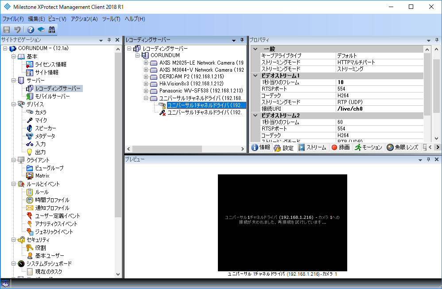Click the Matrix icon
The width and height of the screenshot is (442, 289).
pos(30,176)
